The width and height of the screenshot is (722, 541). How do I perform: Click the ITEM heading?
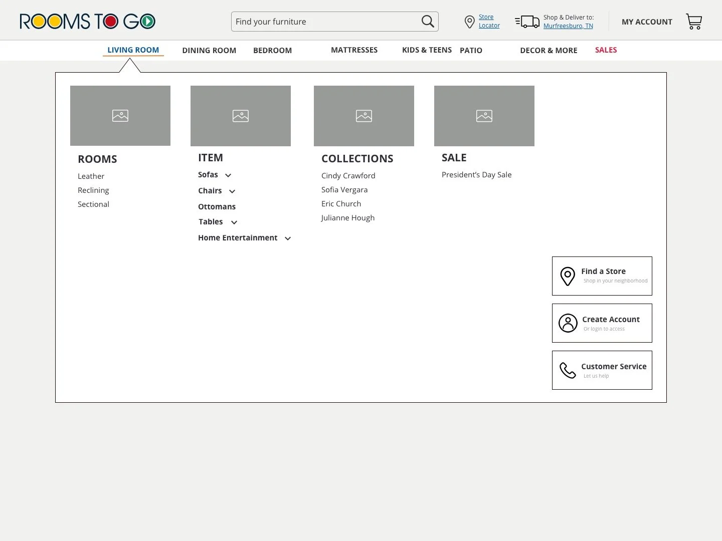pyautogui.click(x=211, y=158)
